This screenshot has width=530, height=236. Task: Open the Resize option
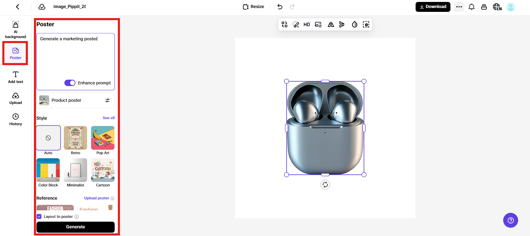(253, 7)
